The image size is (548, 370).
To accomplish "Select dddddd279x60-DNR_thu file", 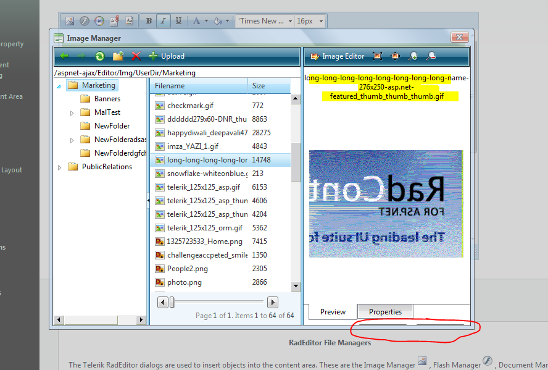I will coord(220,119).
